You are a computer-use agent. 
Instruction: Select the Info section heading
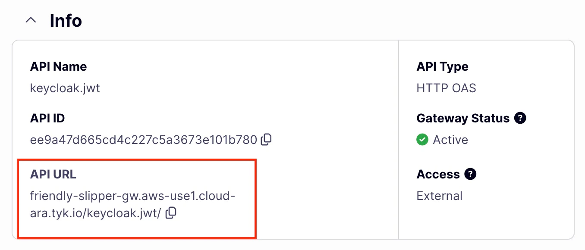[x=66, y=20]
